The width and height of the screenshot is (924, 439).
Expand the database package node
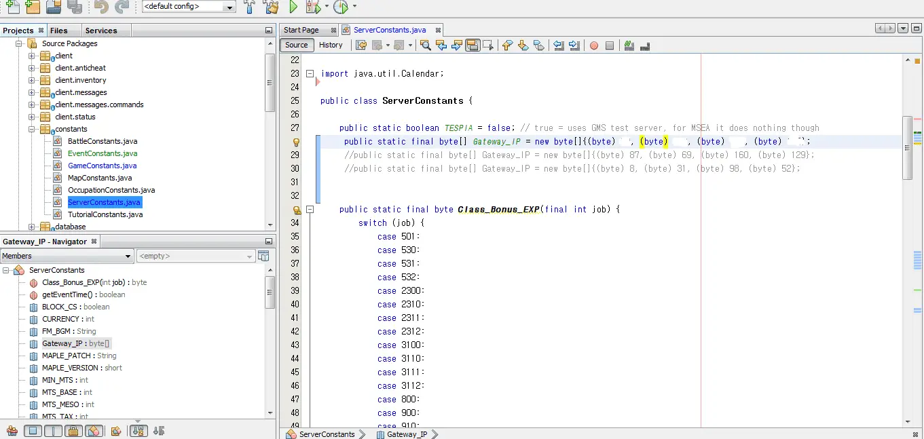click(x=31, y=227)
